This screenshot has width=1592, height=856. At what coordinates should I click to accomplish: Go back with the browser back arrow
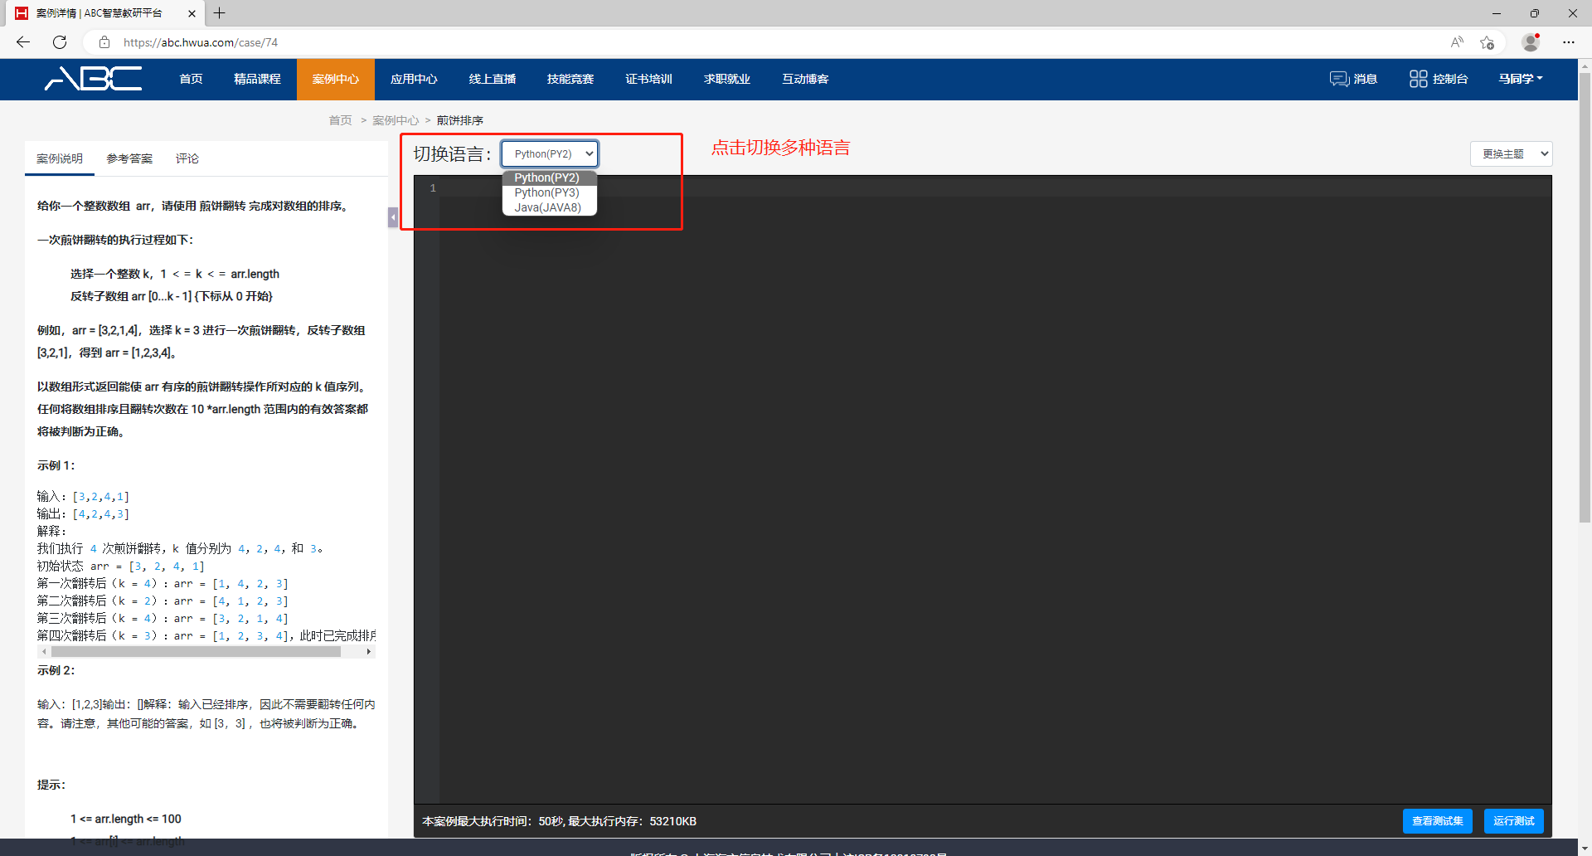tap(23, 42)
